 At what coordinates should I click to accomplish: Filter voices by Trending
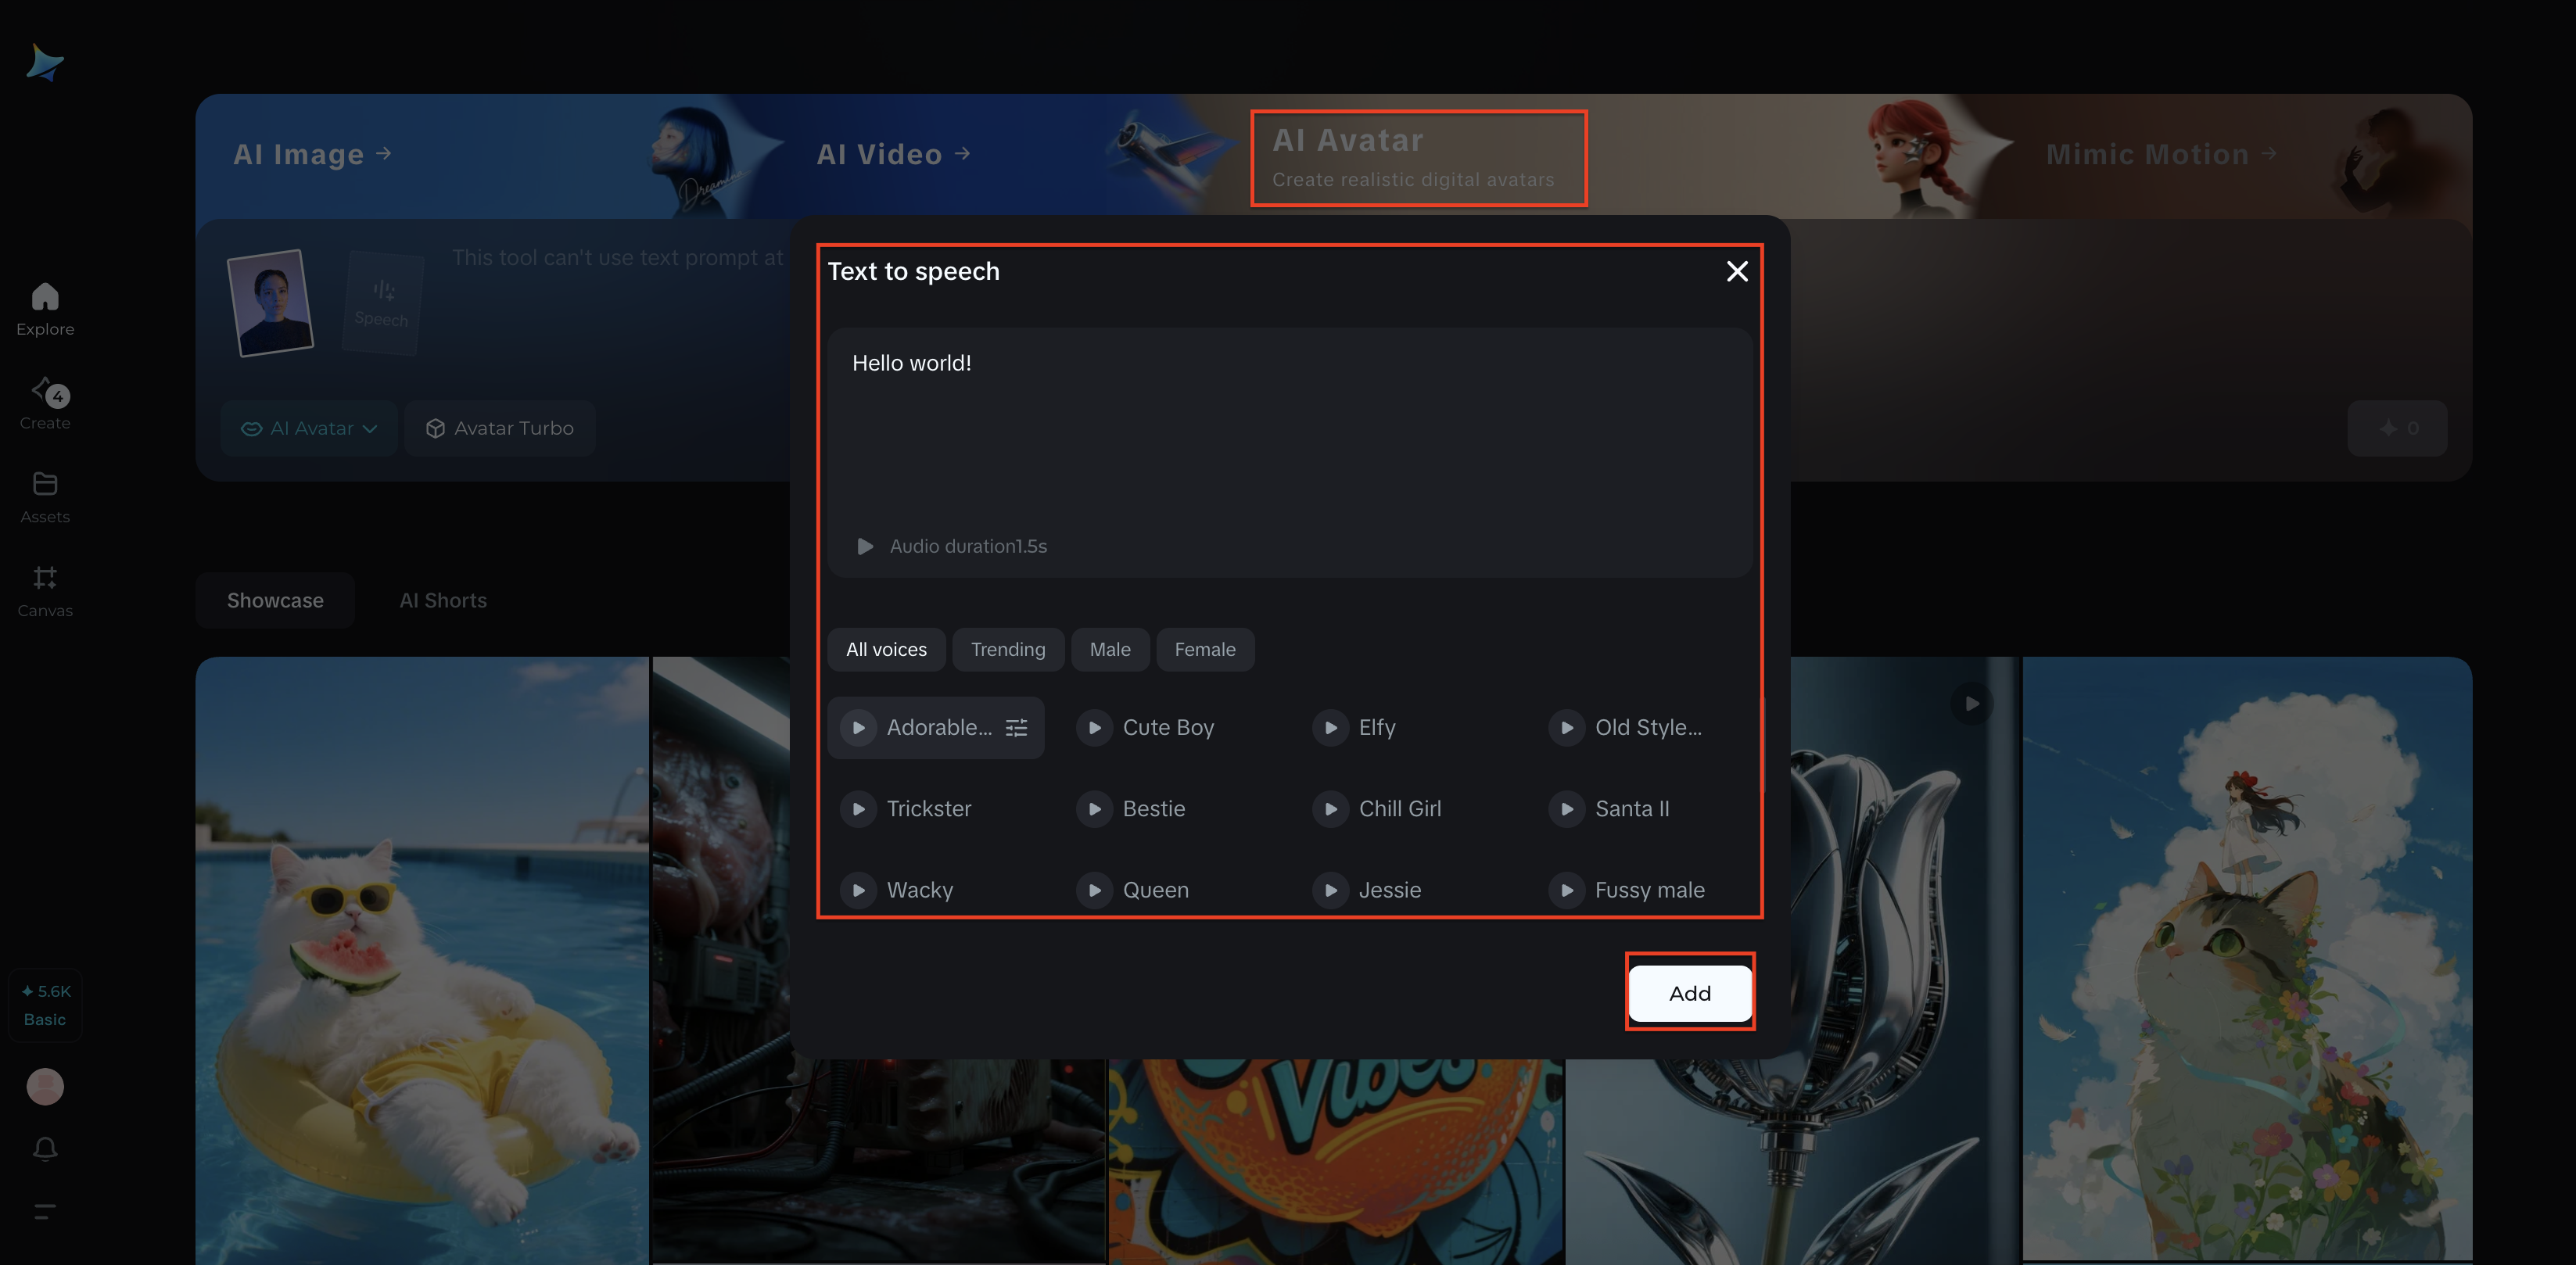pyautogui.click(x=1007, y=650)
